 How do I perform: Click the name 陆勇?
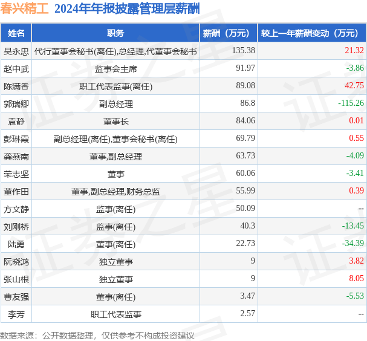[x=16, y=244]
